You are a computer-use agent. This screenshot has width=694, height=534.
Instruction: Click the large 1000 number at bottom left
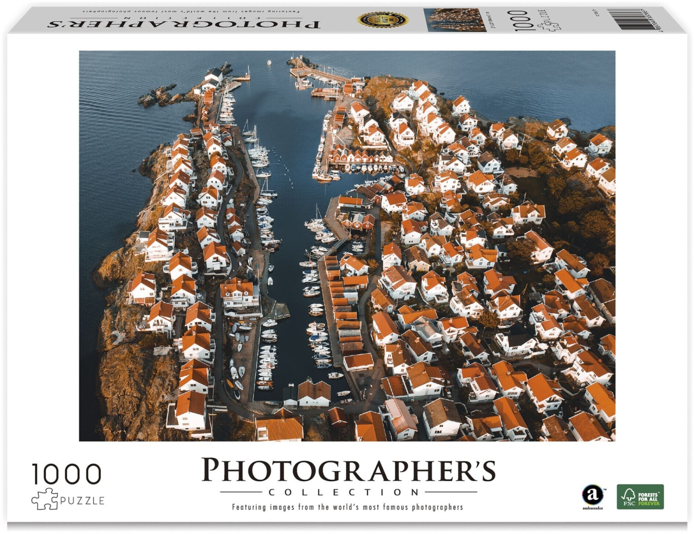coord(67,474)
